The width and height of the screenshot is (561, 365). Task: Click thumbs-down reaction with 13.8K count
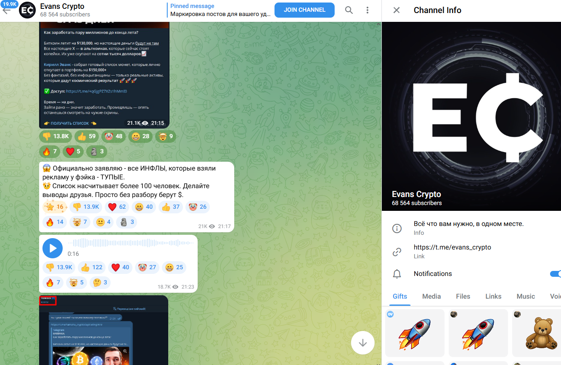[56, 136]
